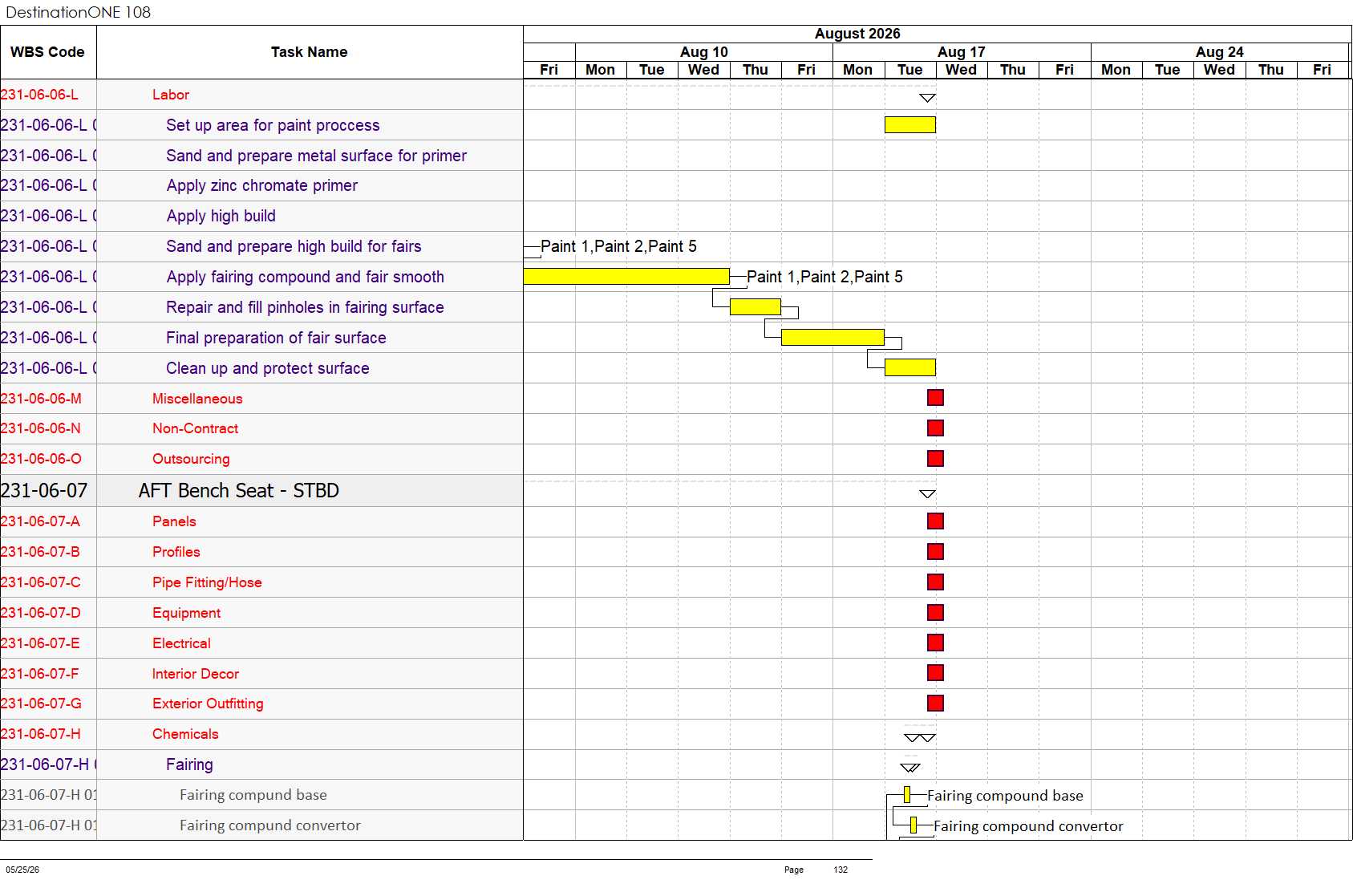The image size is (1353, 880).
Task: Click the Labor summary triangle marker
Action: coord(927,98)
